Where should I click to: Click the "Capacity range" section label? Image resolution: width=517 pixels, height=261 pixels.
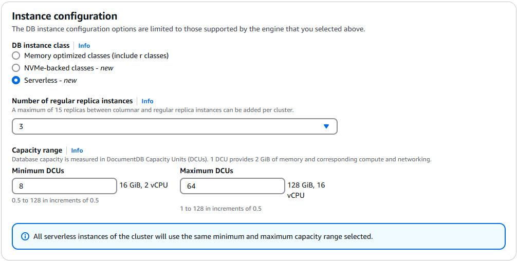(x=37, y=151)
